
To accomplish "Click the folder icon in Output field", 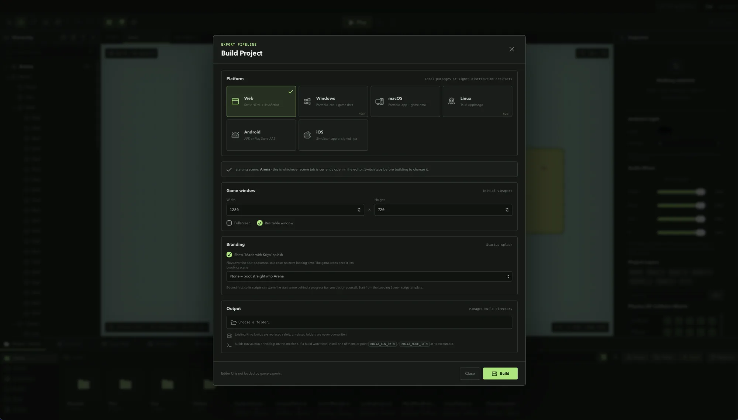I will 234,322.
